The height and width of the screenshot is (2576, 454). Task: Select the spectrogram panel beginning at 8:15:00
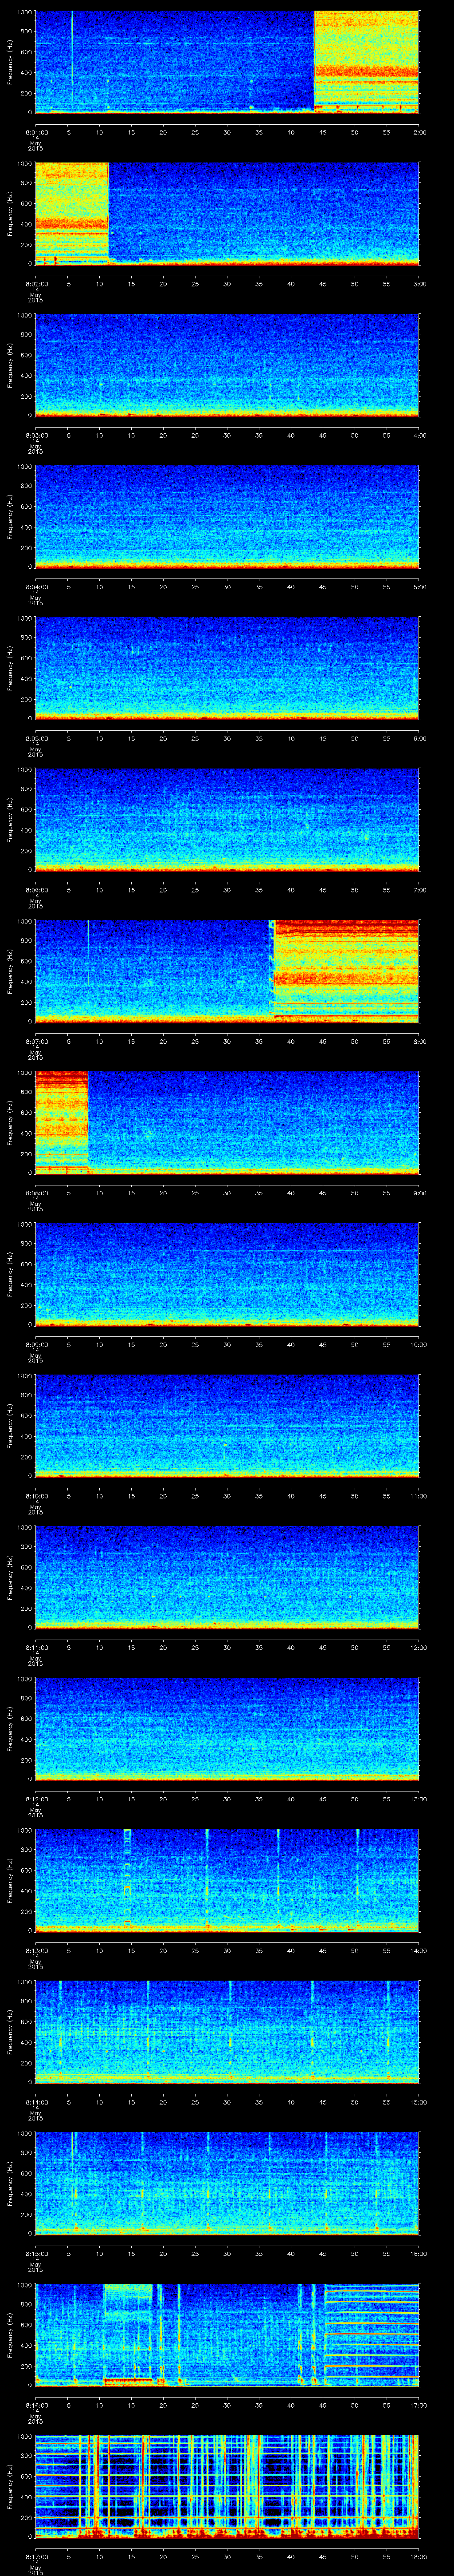click(227, 2183)
